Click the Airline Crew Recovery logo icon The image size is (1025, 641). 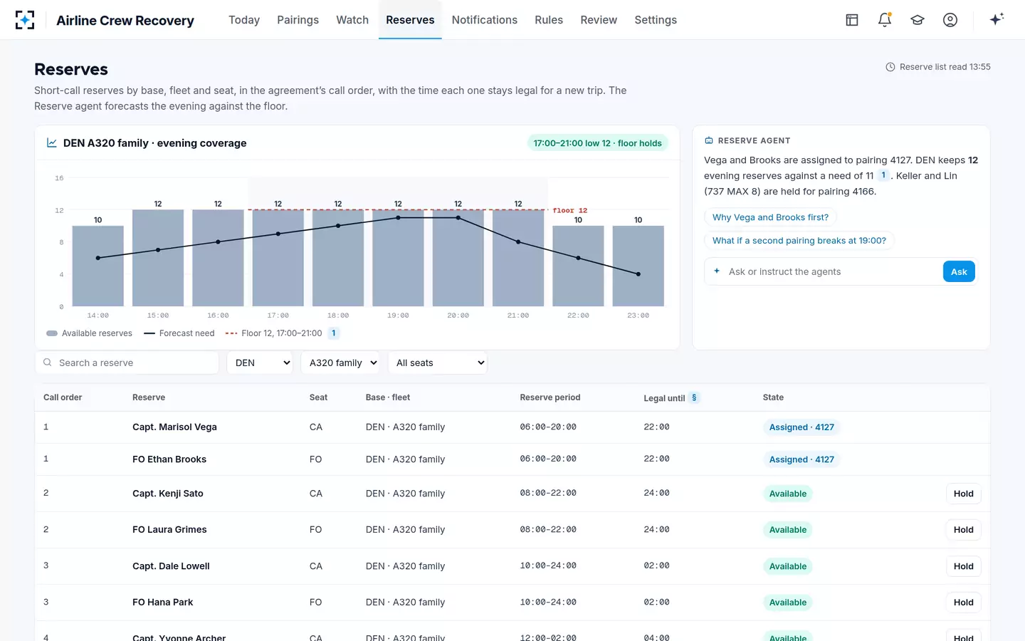(25, 20)
